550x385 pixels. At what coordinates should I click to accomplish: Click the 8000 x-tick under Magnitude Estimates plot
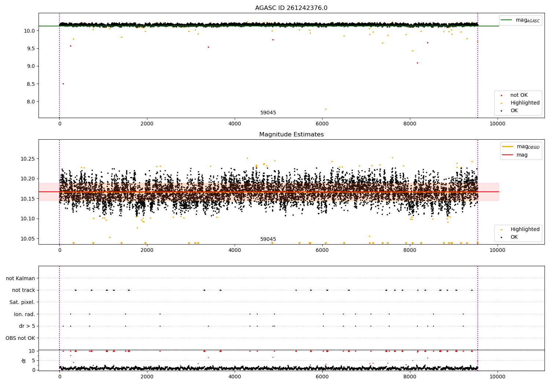[410, 250]
